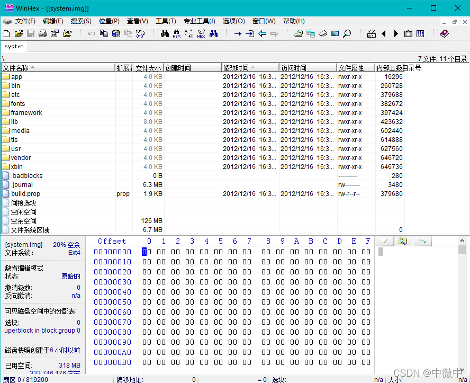Screen dimensions: 470x383
Task: Click the grid options icon next to camera
Action: 420,33
